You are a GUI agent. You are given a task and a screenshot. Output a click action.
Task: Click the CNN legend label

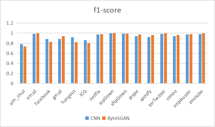coord(95,118)
